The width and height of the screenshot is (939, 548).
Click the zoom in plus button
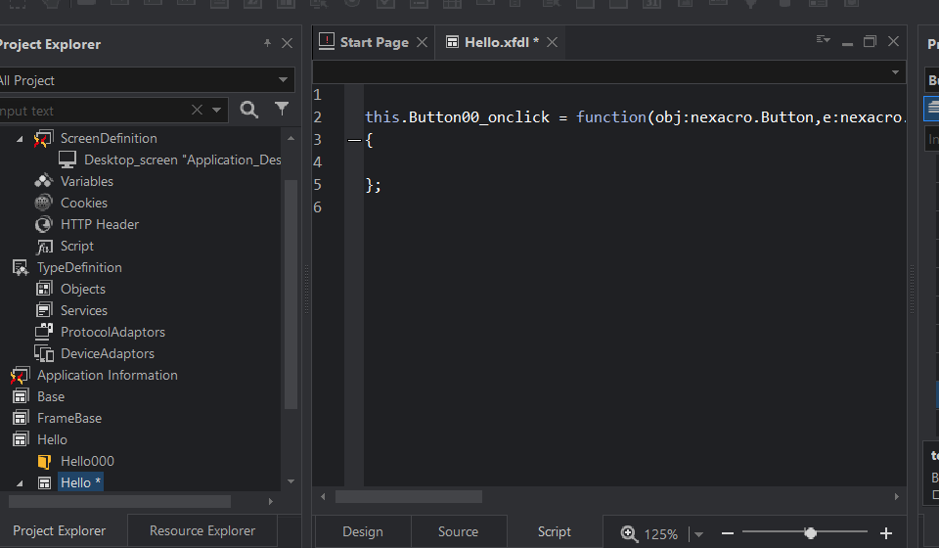886,533
